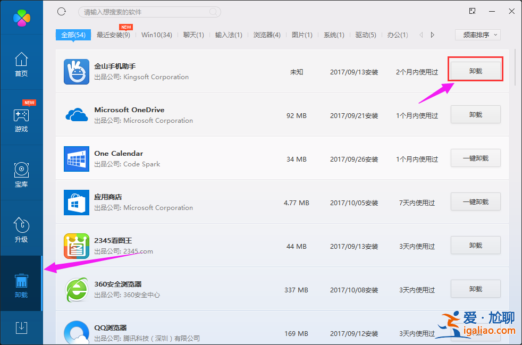This screenshot has height=345, width=522.
Task: Open the 首页 home page in sidebar
Action: point(21,64)
